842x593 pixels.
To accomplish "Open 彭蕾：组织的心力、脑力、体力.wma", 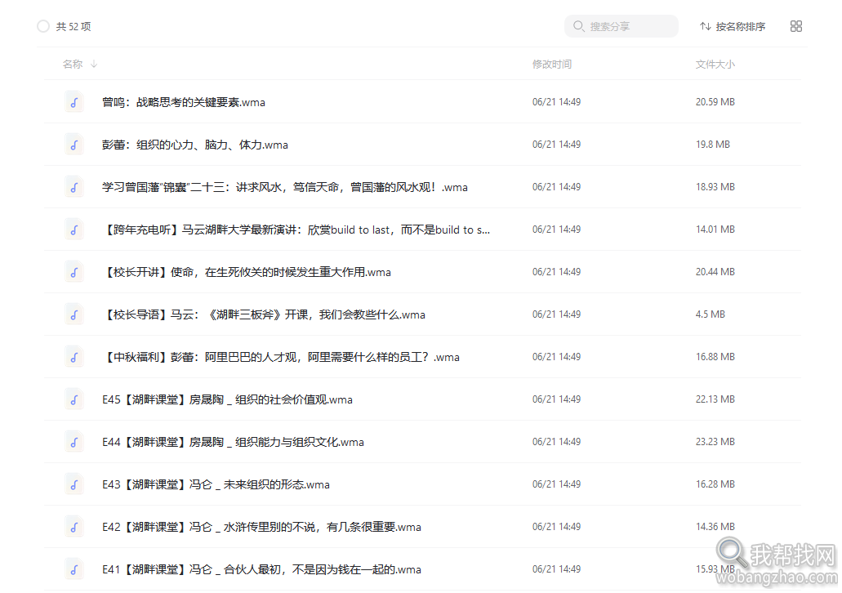I will pyautogui.click(x=195, y=145).
